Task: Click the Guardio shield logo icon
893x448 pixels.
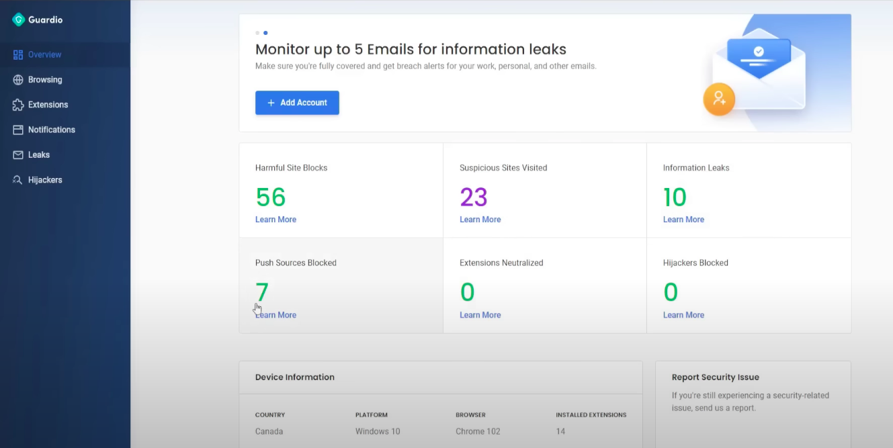Action: [x=18, y=19]
